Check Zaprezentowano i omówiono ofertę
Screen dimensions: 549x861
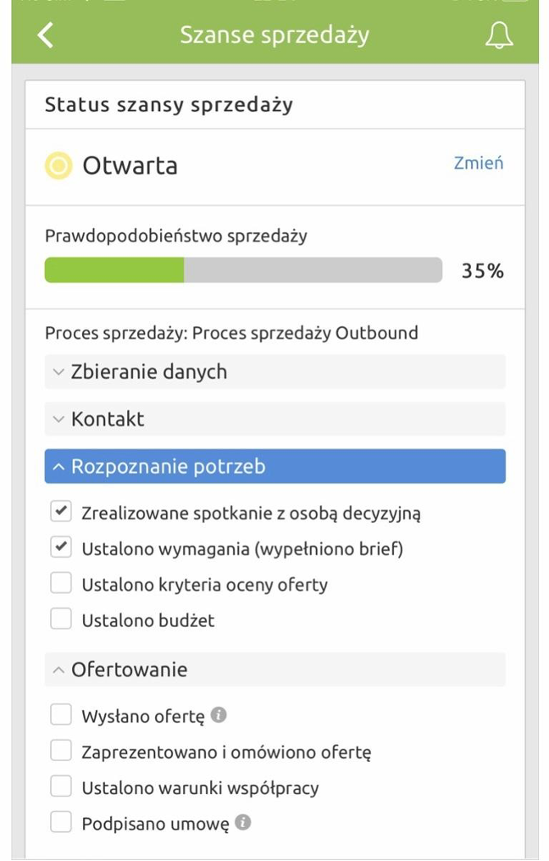[x=60, y=749]
